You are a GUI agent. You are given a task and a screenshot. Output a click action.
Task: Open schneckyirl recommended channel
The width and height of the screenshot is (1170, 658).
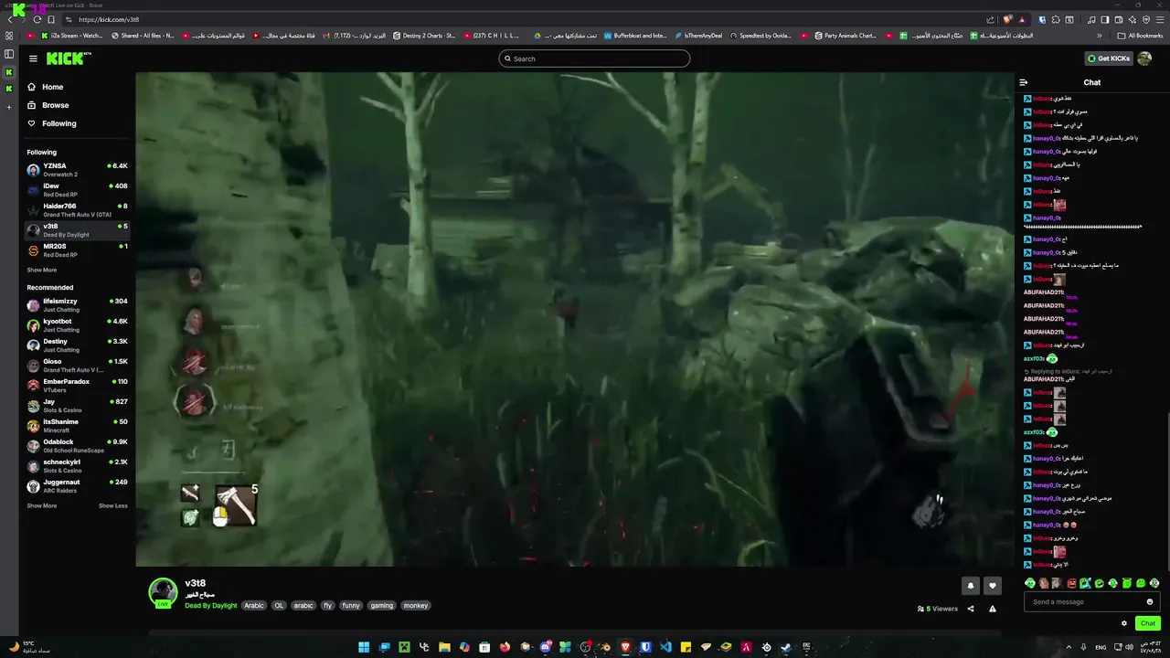(77, 466)
